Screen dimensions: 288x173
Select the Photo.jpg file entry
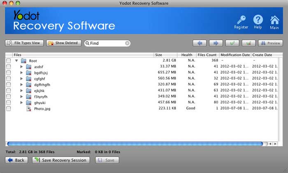pos(42,109)
